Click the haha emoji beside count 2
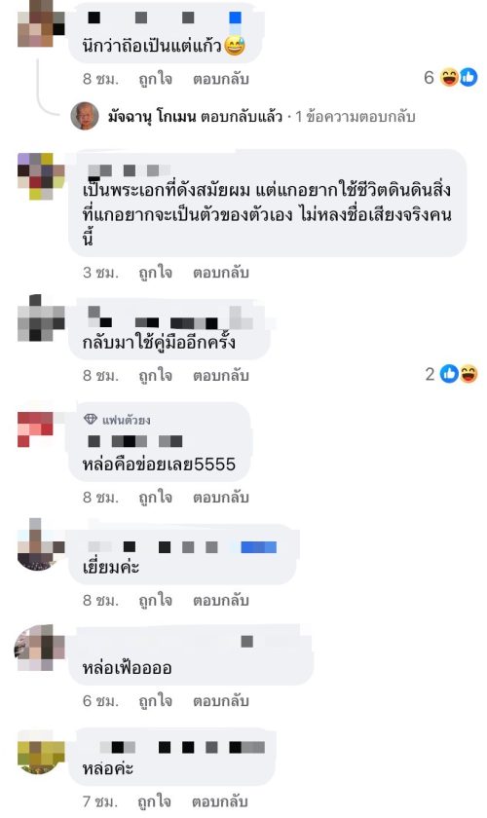 pyautogui.click(x=468, y=374)
